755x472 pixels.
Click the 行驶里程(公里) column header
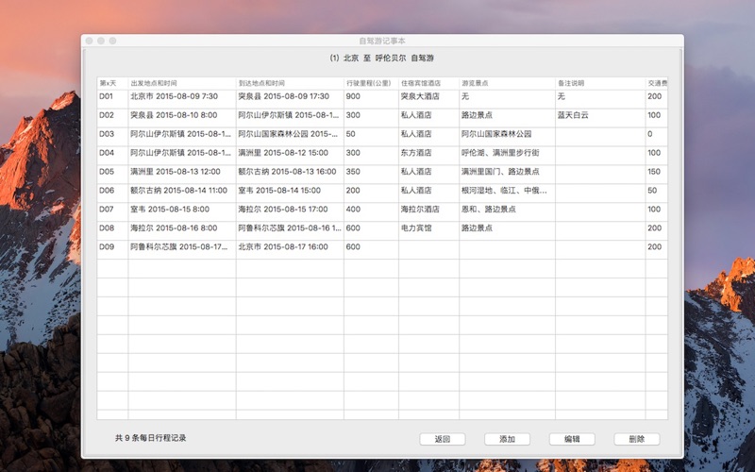371,83
